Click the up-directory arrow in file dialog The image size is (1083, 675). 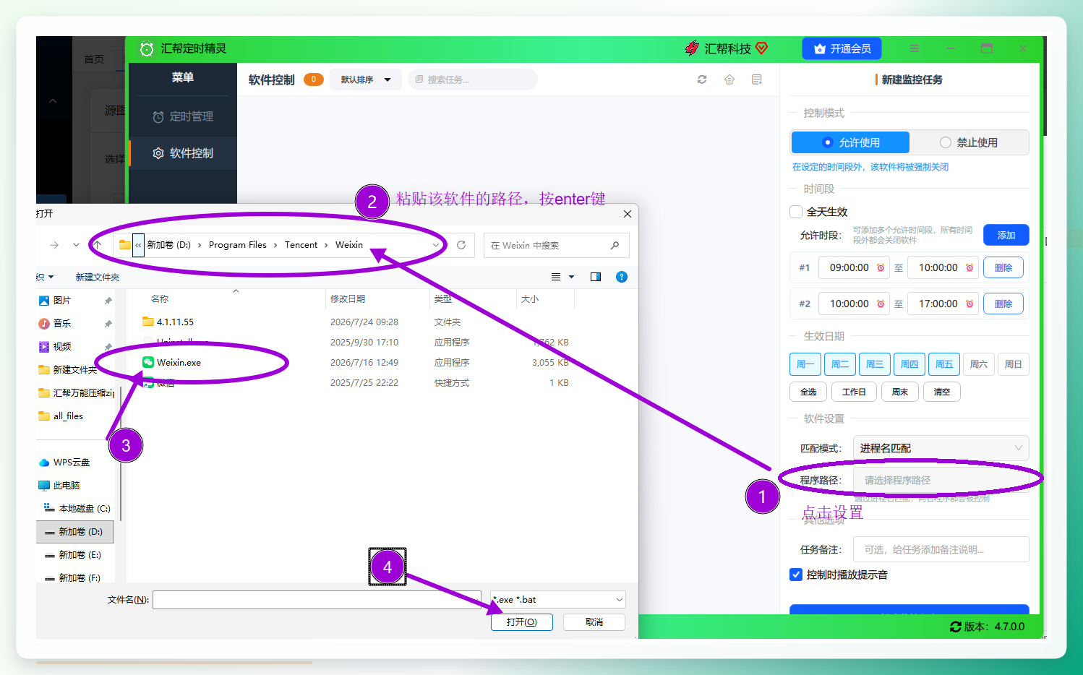click(98, 245)
